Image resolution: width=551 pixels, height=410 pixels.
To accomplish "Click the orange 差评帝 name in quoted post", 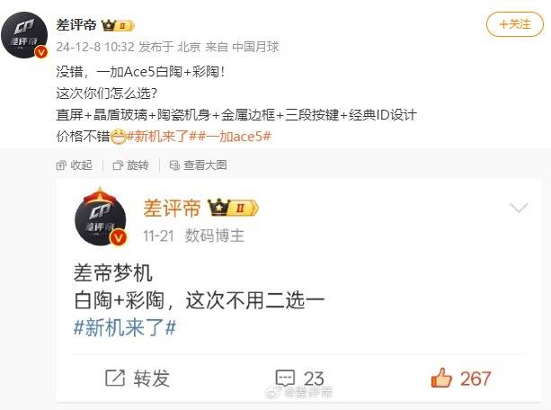I will click(172, 208).
